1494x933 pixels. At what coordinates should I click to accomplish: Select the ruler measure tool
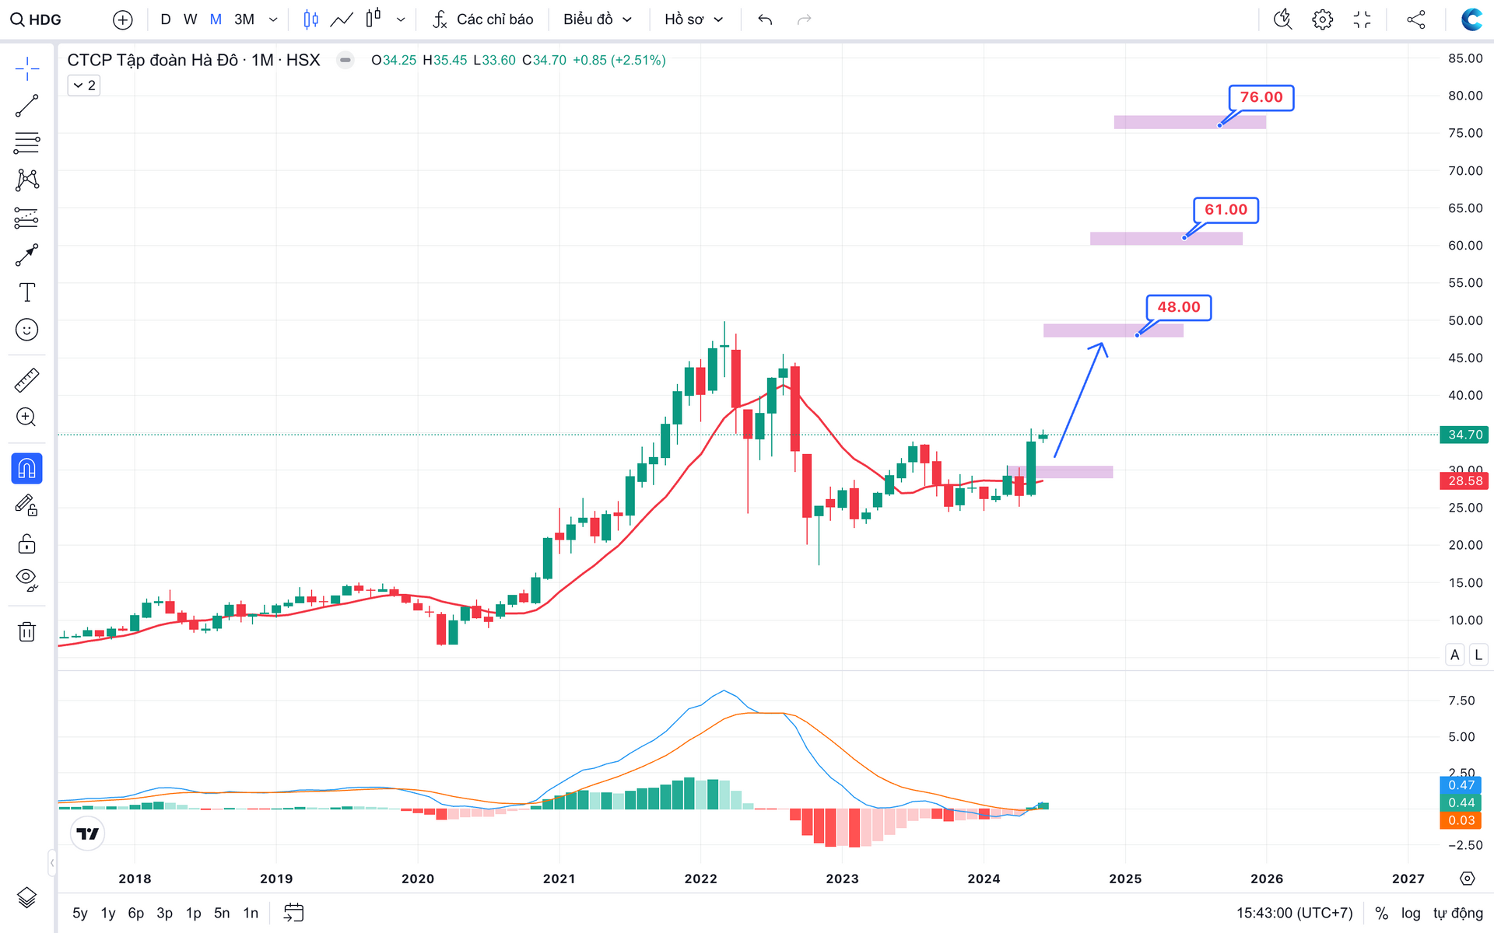coord(27,380)
